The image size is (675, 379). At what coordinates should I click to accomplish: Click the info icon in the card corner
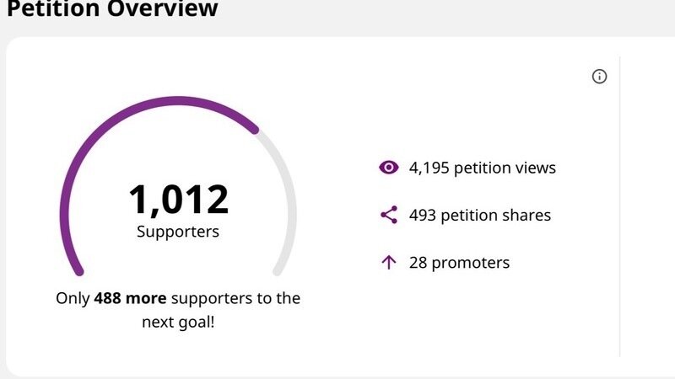599,77
